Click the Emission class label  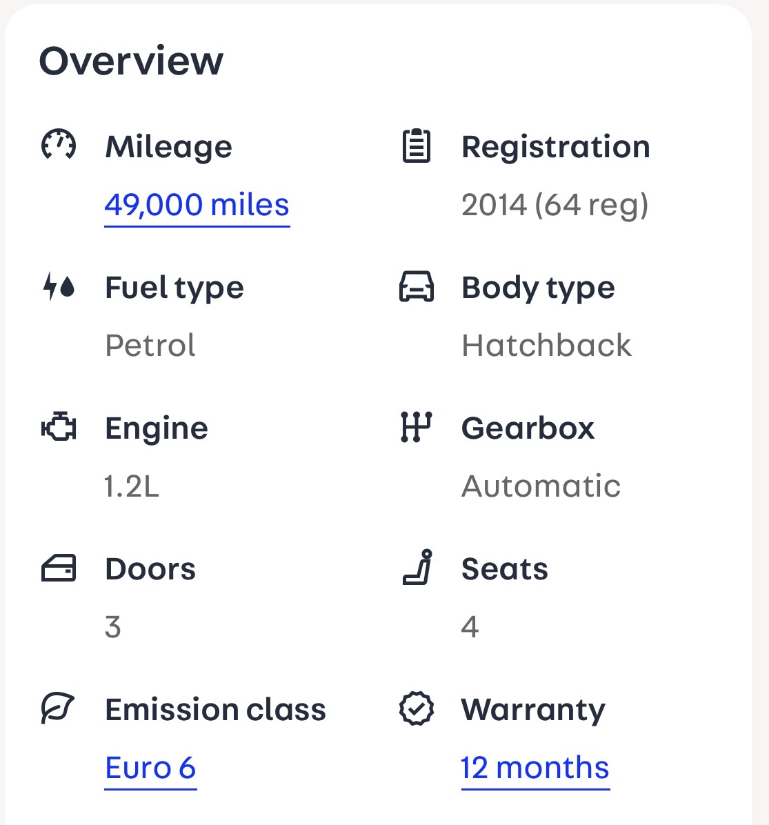click(215, 709)
